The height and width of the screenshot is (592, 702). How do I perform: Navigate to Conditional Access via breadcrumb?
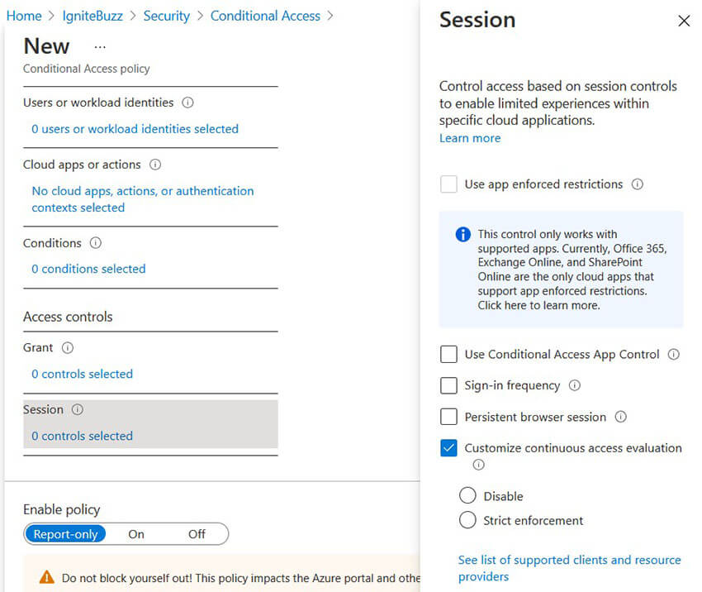tap(265, 15)
